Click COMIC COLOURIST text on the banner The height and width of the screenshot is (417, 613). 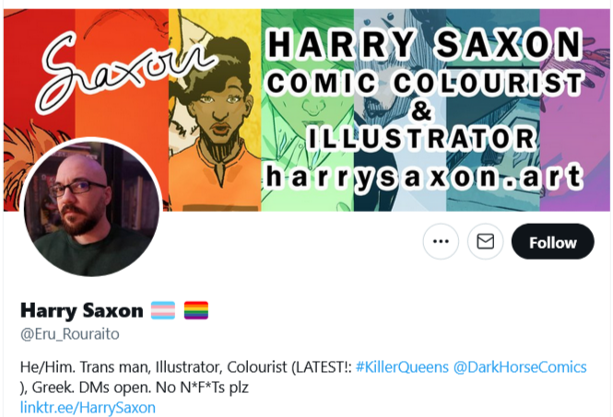pos(426,84)
